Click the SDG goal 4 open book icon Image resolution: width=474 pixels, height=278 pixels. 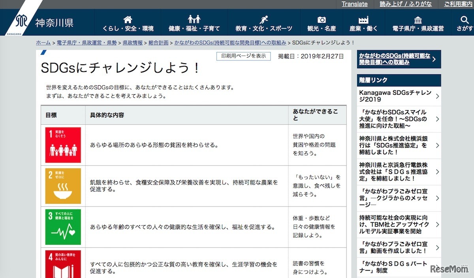[x=62, y=265]
